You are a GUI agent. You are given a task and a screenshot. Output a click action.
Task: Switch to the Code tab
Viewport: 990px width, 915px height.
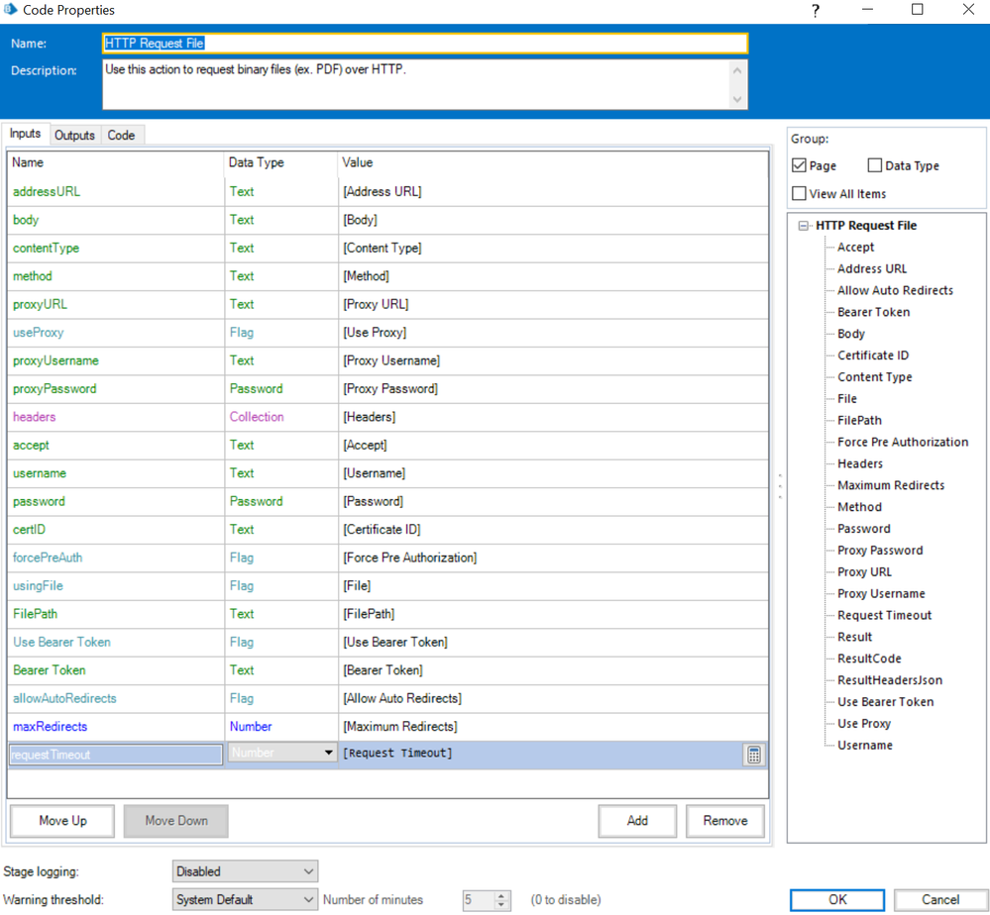(121, 136)
